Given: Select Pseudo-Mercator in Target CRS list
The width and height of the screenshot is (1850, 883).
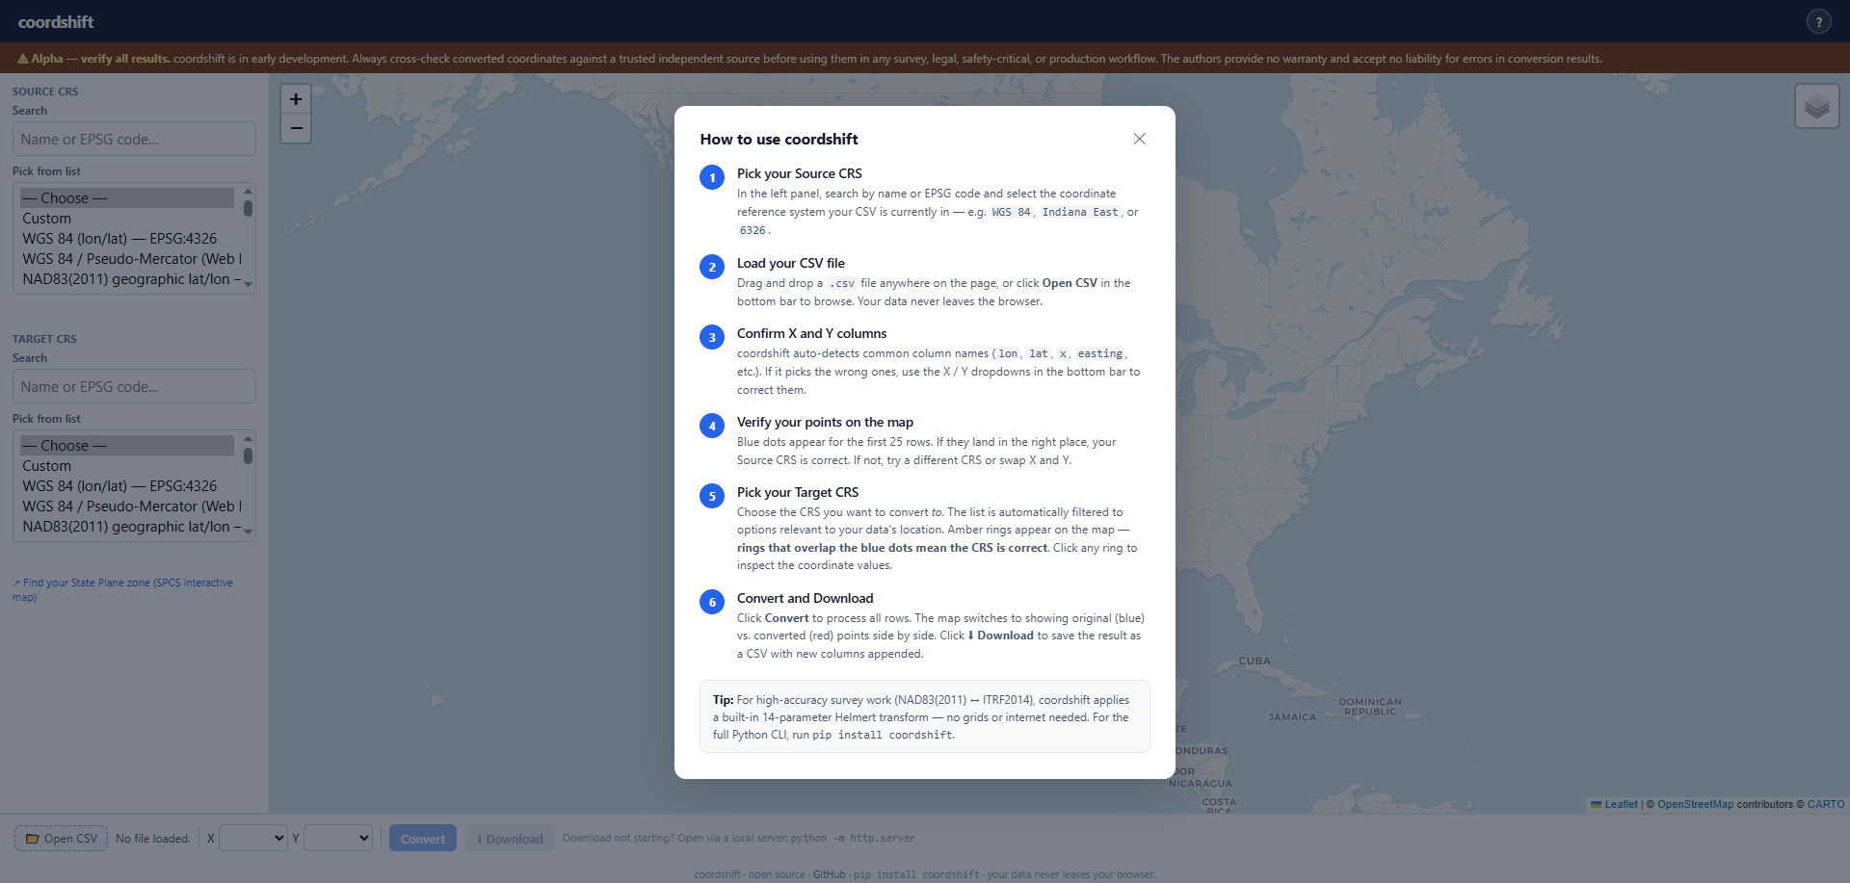Looking at the screenshot, I should [127, 506].
